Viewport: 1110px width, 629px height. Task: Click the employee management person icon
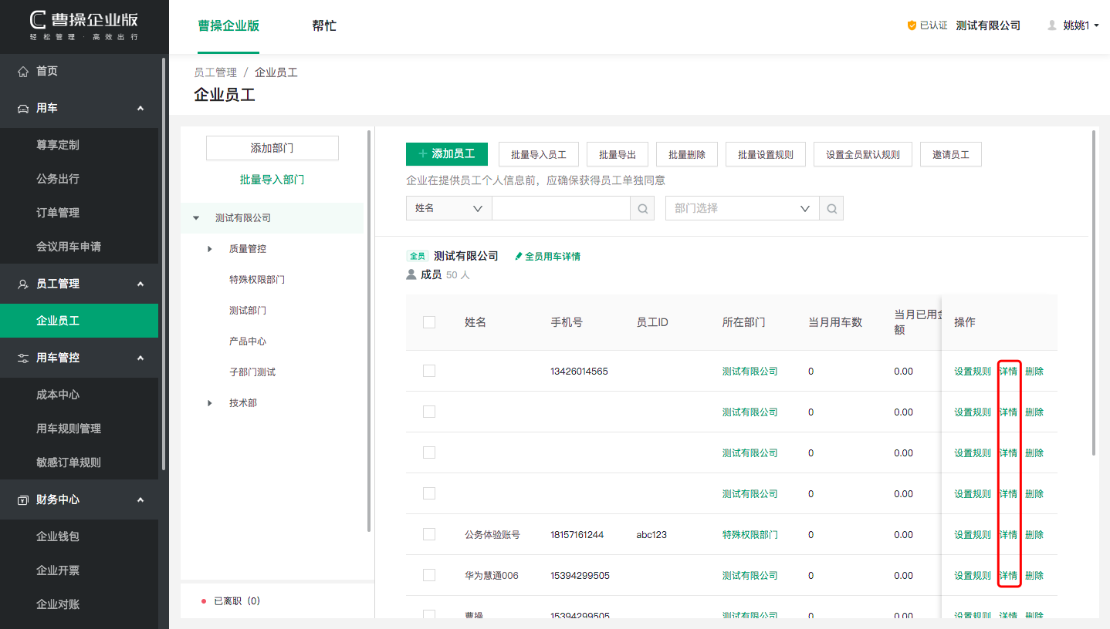[x=23, y=284]
